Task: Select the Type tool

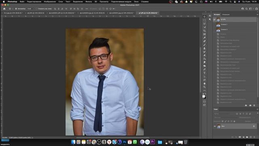Action: 204,73
